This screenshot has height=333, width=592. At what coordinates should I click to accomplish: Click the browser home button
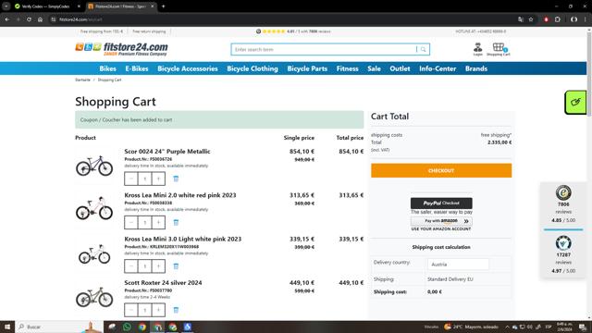tap(40, 19)
